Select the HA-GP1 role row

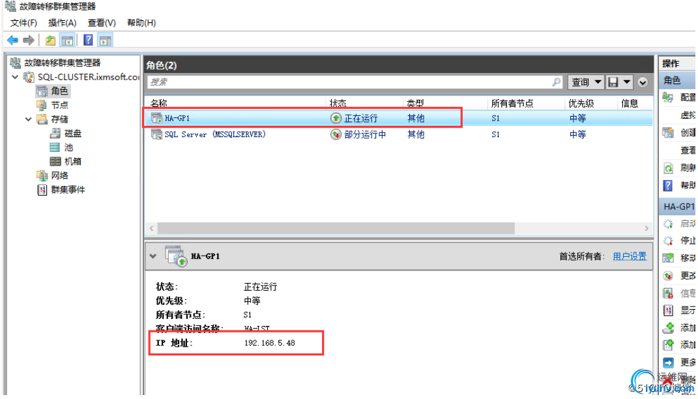click(398, 118)
